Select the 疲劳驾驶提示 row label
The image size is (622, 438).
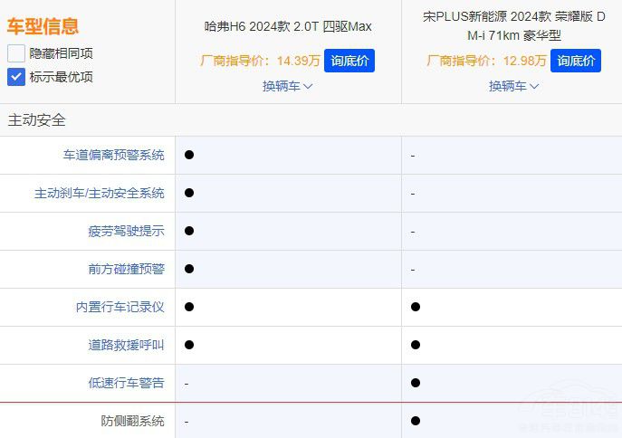(x=126, y=231)
